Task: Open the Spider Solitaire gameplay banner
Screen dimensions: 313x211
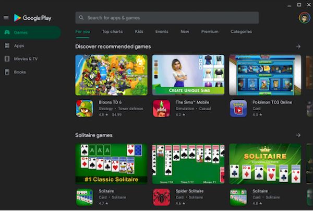Action: 188,163
